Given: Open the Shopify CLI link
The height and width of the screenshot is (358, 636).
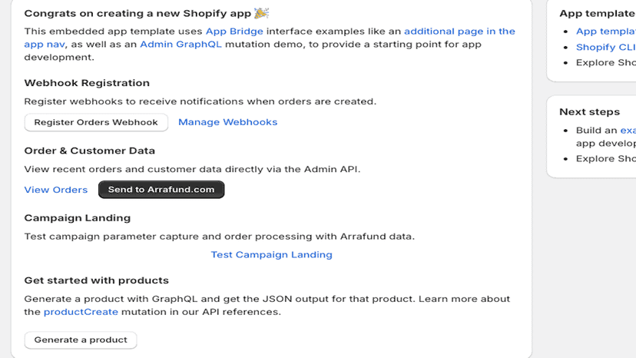Looking at the screenshot, I should (605, 47).
